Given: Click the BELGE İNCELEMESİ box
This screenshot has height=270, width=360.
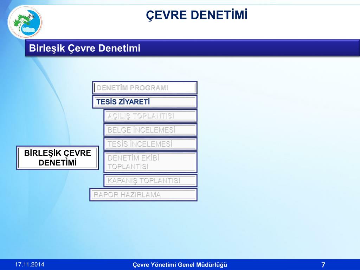Looking at the screenshot, I should [150, 130].
